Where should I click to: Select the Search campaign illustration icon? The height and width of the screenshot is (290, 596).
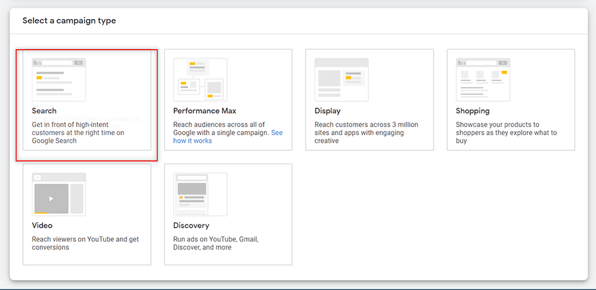[59, 80]
